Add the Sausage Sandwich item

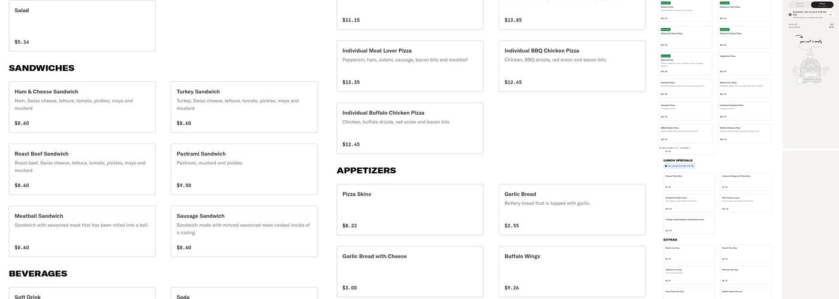click(x=244, y=231)
